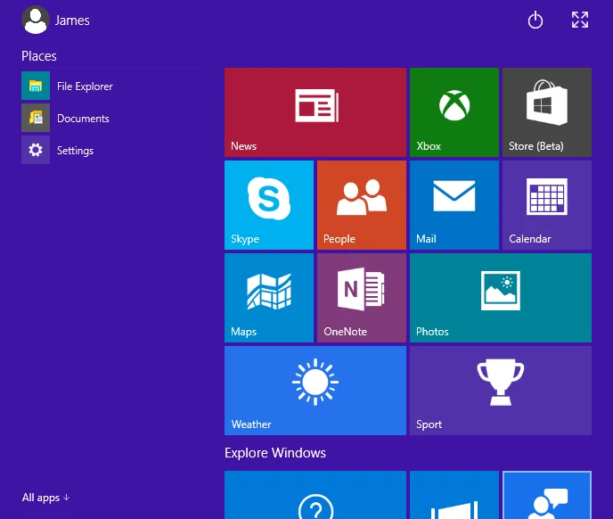Expand the All apps list
The image size is (613, 519).
point(45,498)
